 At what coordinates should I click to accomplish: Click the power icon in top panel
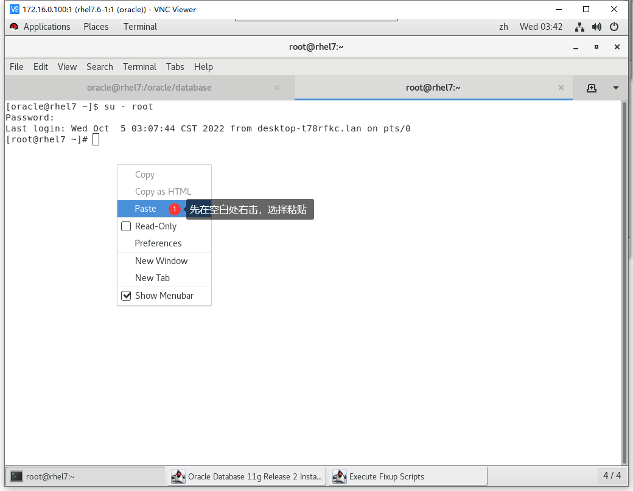pyautogui.click(x=614, y=27)
